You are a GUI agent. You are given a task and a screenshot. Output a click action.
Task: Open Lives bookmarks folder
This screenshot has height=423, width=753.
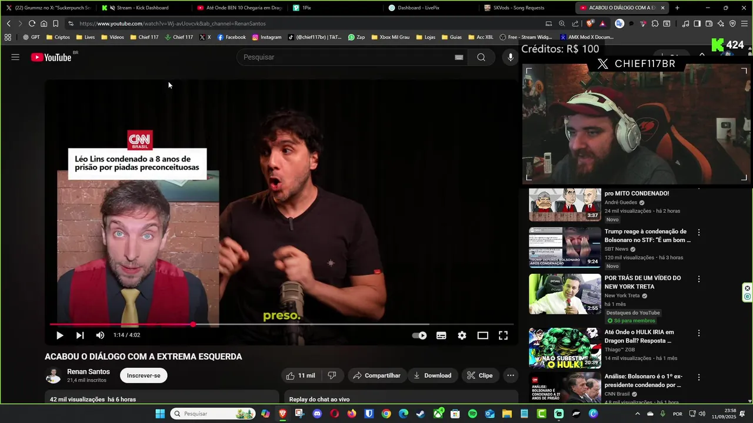click(85, 37)
